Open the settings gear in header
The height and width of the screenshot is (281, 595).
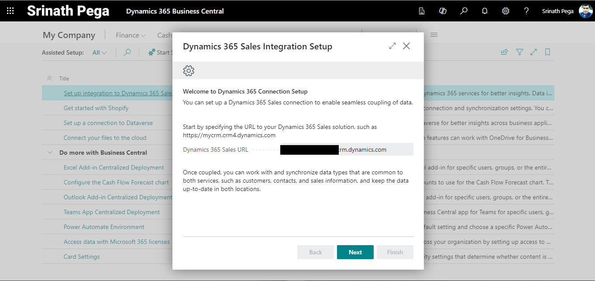click(x=506, y=11)
